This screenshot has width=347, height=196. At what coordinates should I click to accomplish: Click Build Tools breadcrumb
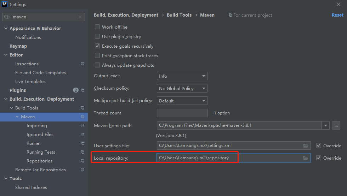179,15
